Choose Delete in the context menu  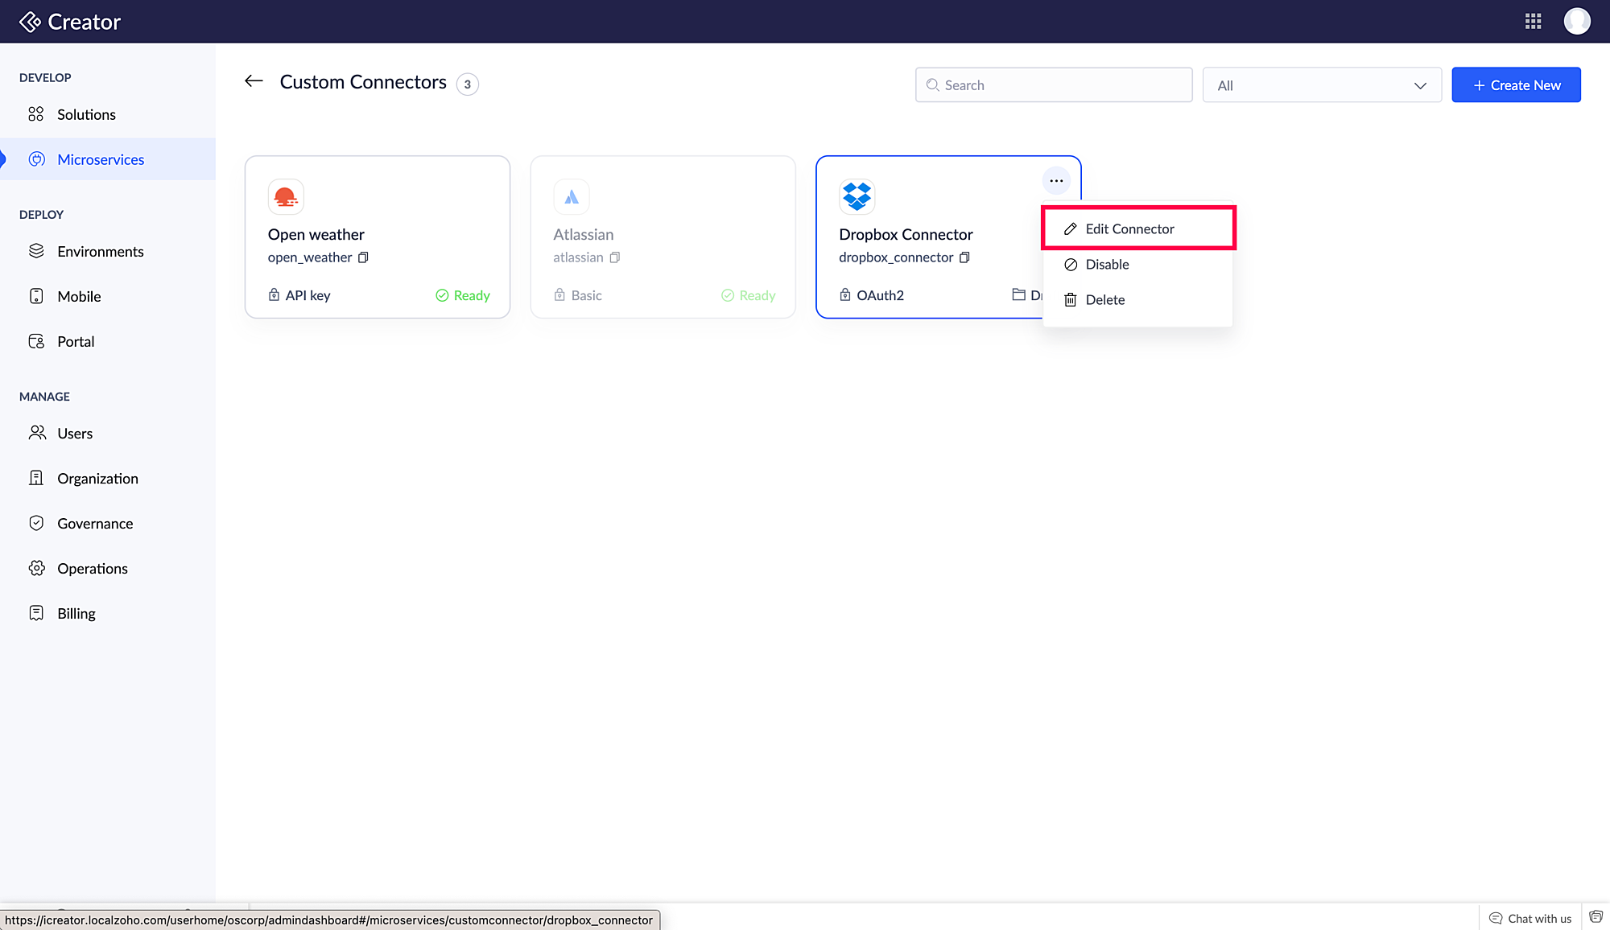tap(1104, 300)
